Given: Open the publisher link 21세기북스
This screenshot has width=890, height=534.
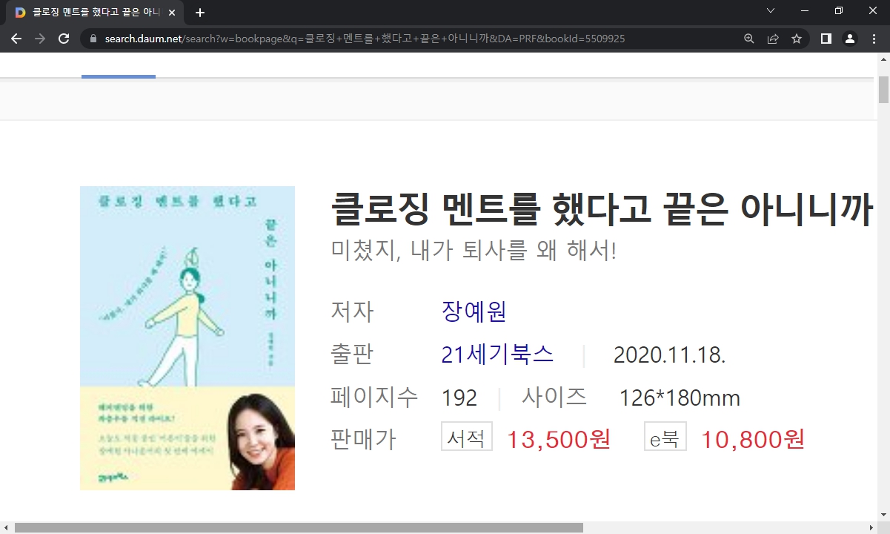Looking at the screenshot, I should click(497, 355).
